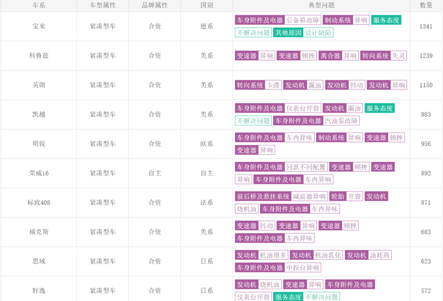Viewport: 443px width, 301px height.
Task: Click the 变速器 抖动 tag in 福克斯 row
Action: tap(255, 226)
